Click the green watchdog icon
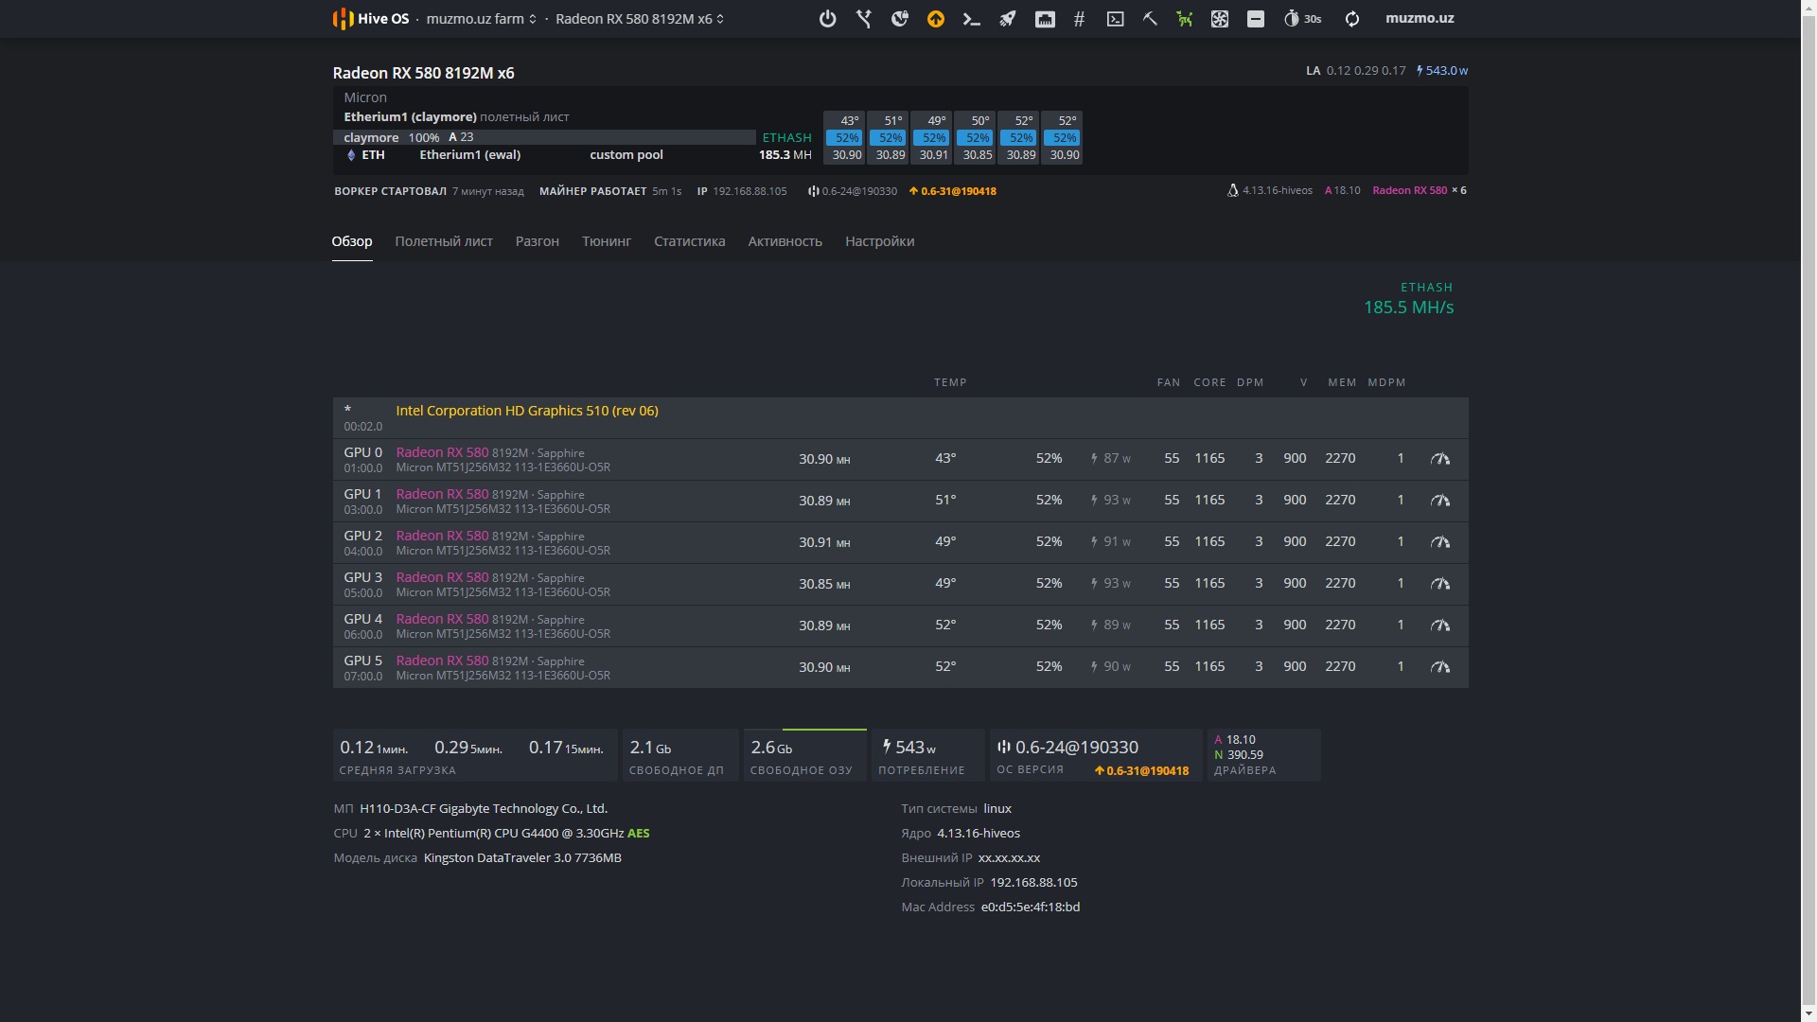Image resolution: width=1817 pixels, height=1022 pixels. coord(1184,19)
